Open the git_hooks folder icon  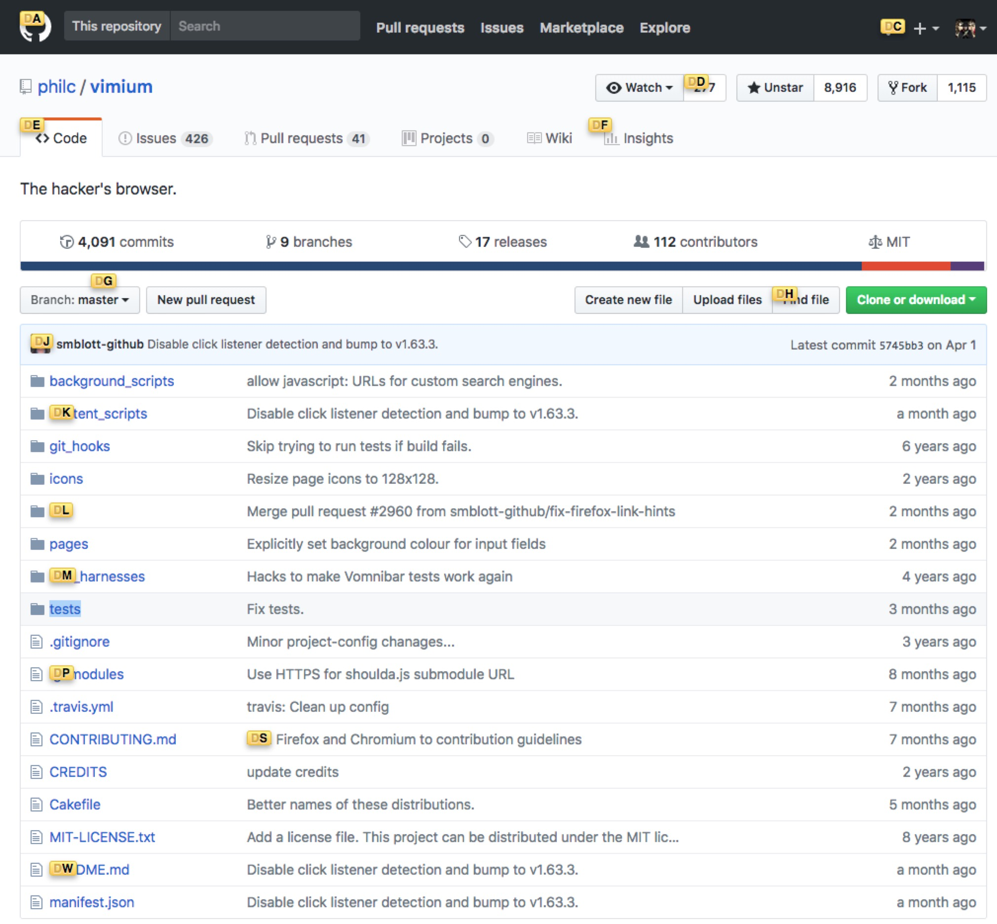[37, 447]
